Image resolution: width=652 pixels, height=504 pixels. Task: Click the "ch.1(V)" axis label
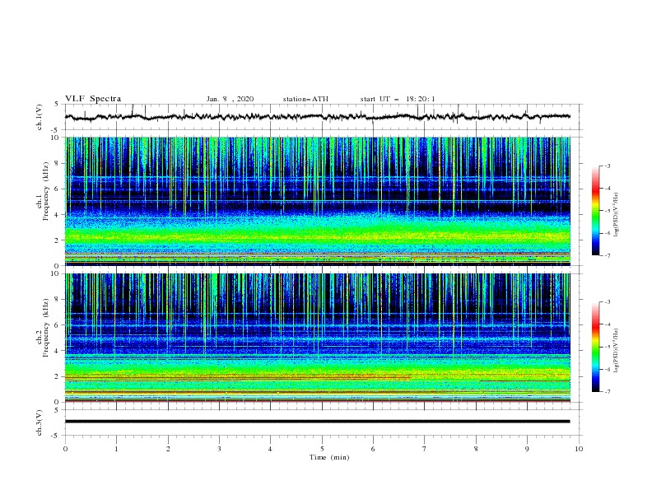[40, 117]
